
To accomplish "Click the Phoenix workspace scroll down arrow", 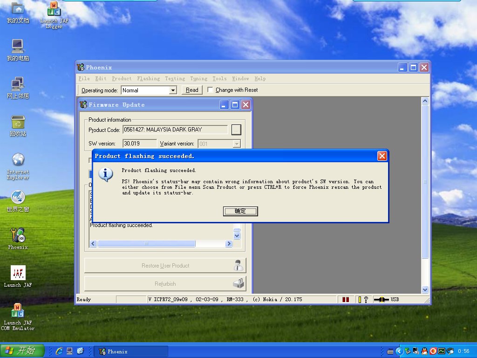I will coord(425,289).
